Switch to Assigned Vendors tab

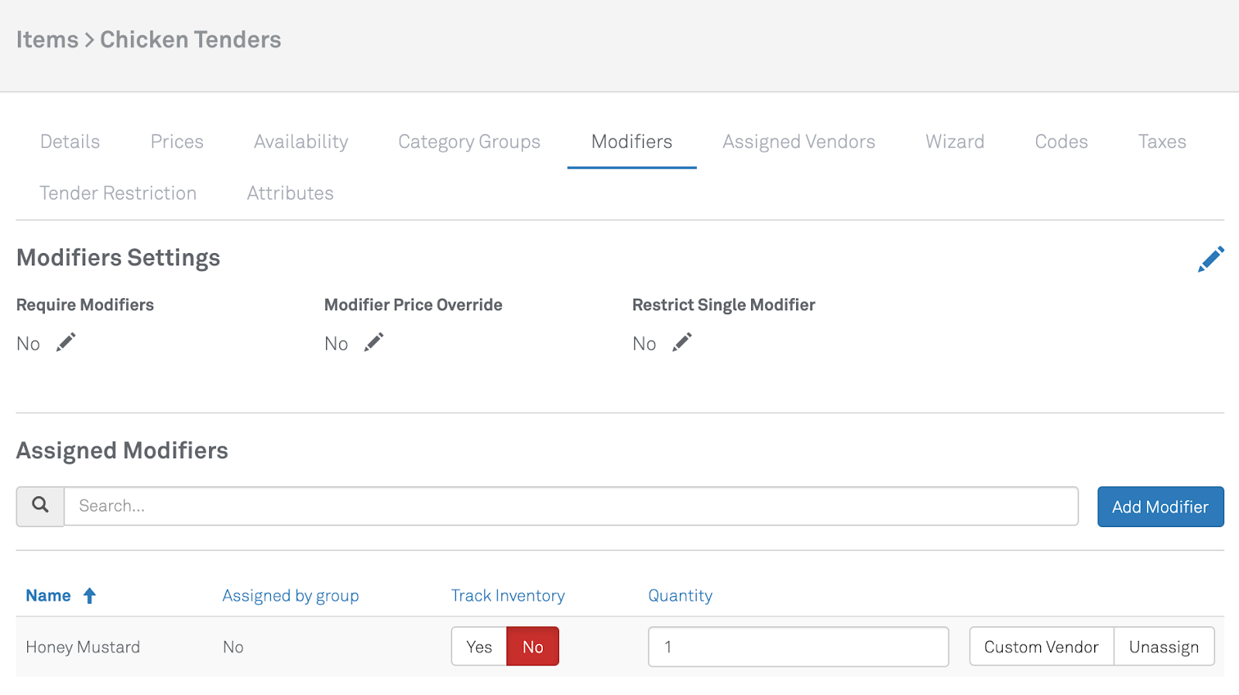tap(798, 142)
